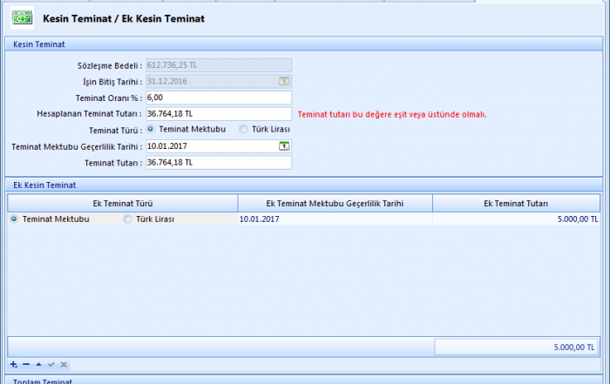Click the Teminat Oranı % input field

click(x=218, y=98)
